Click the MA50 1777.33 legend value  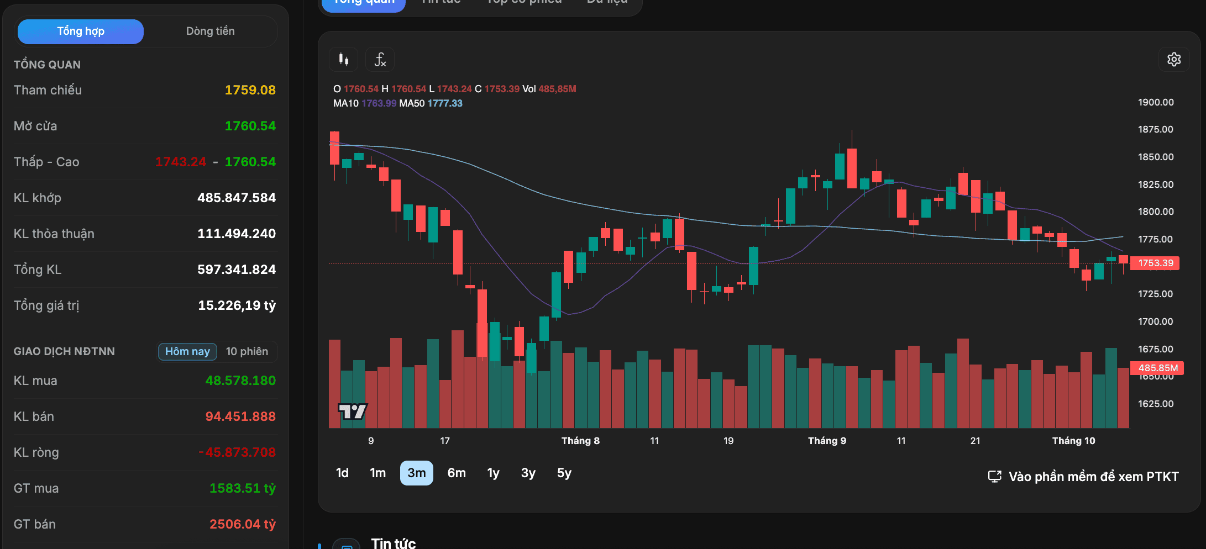click(x=445, y=103)
